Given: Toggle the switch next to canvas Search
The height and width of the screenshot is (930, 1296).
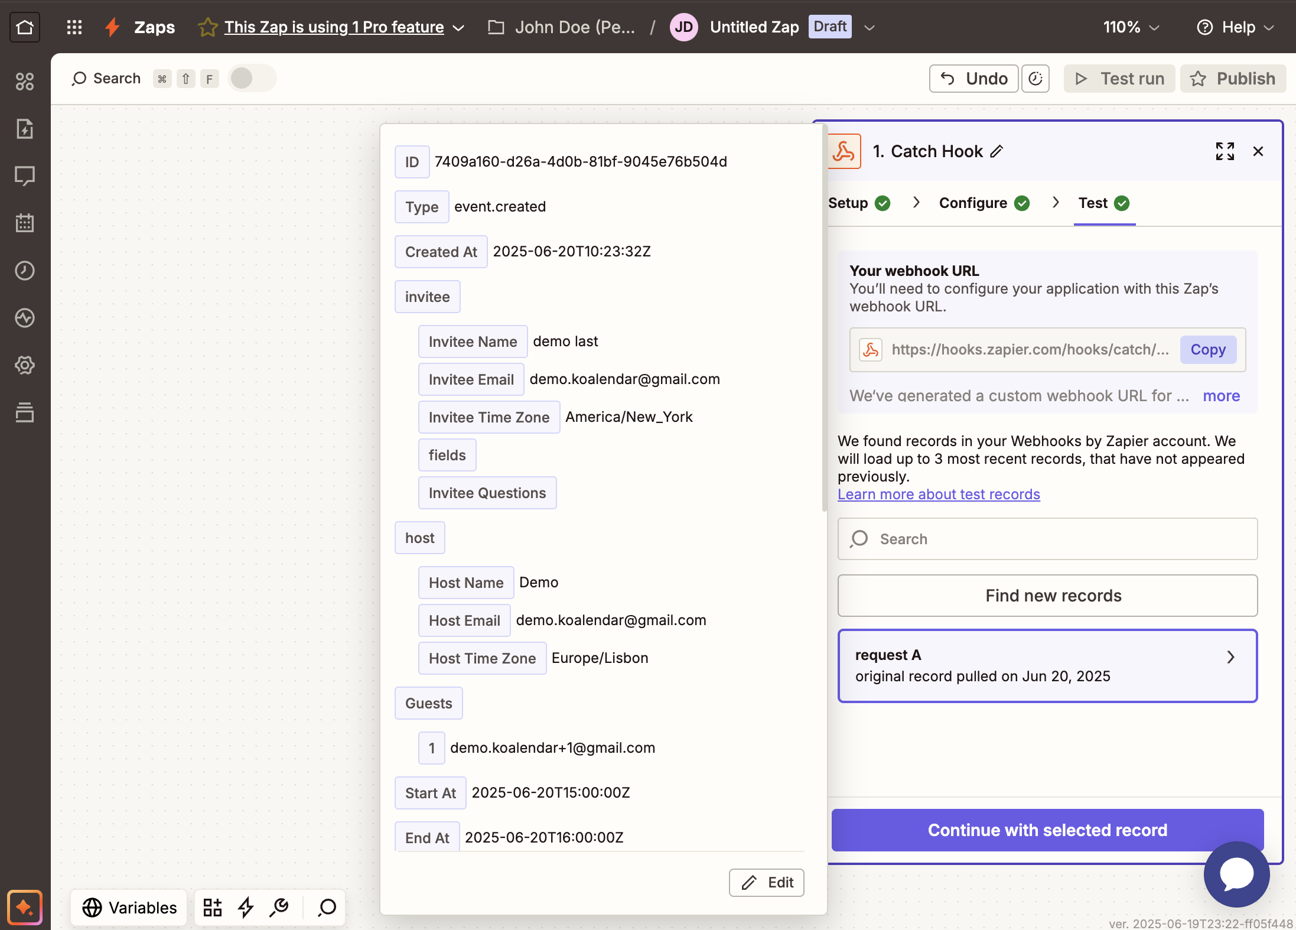Looking at the screenshot, I should coord(252,78).
